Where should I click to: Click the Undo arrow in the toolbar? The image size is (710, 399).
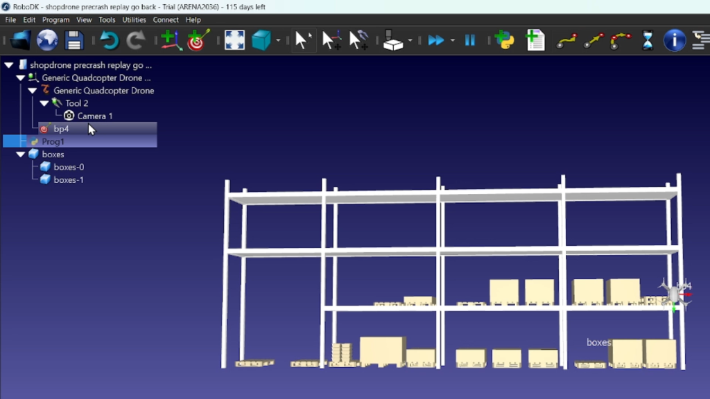109,40
